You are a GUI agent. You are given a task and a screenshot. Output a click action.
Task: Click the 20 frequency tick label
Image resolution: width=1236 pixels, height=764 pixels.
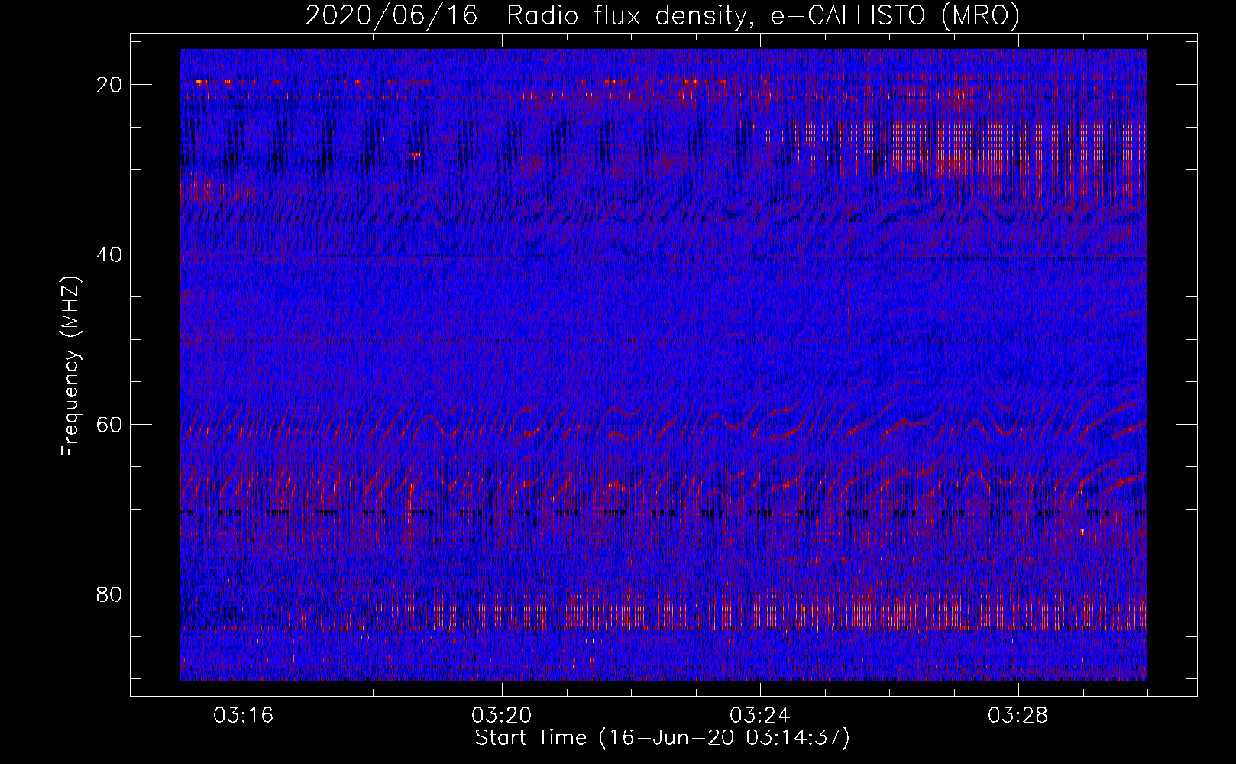tap(110, 85)
